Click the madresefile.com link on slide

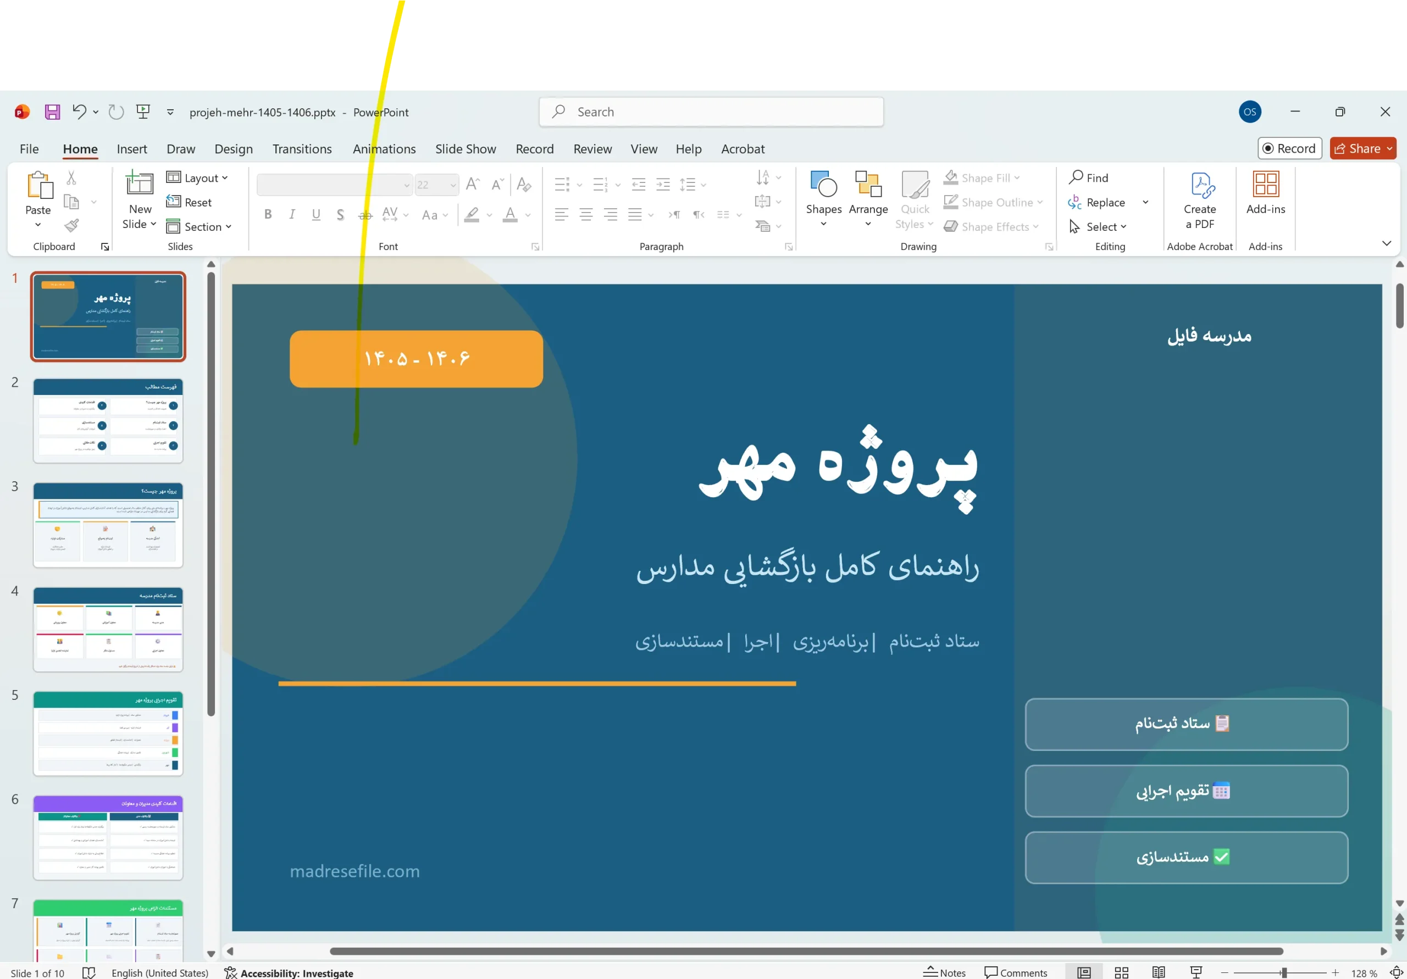click(x=355, y=871)
